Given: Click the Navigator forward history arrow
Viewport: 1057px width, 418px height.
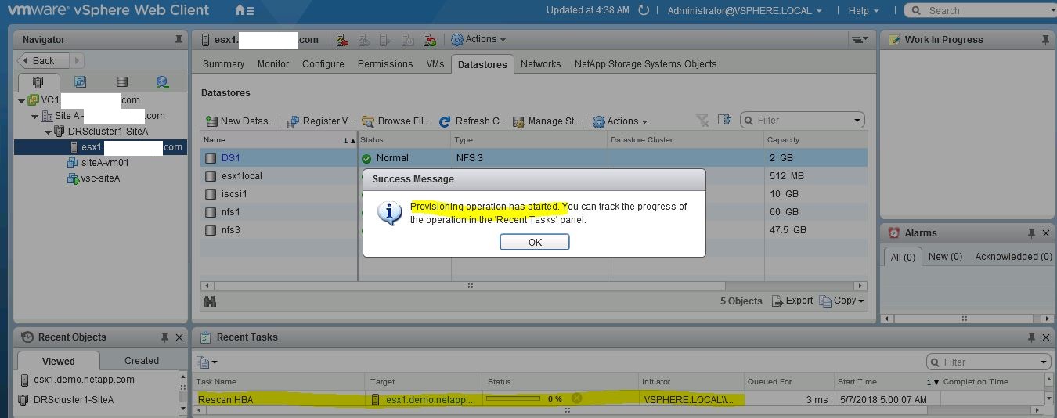Looking at the screenshot, I should pyautogui.click(x=77, y=60).
